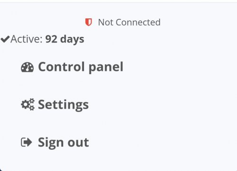Click the Sign out arrow icon
This screenshot has width=237, height=171.
click(27, 142)
